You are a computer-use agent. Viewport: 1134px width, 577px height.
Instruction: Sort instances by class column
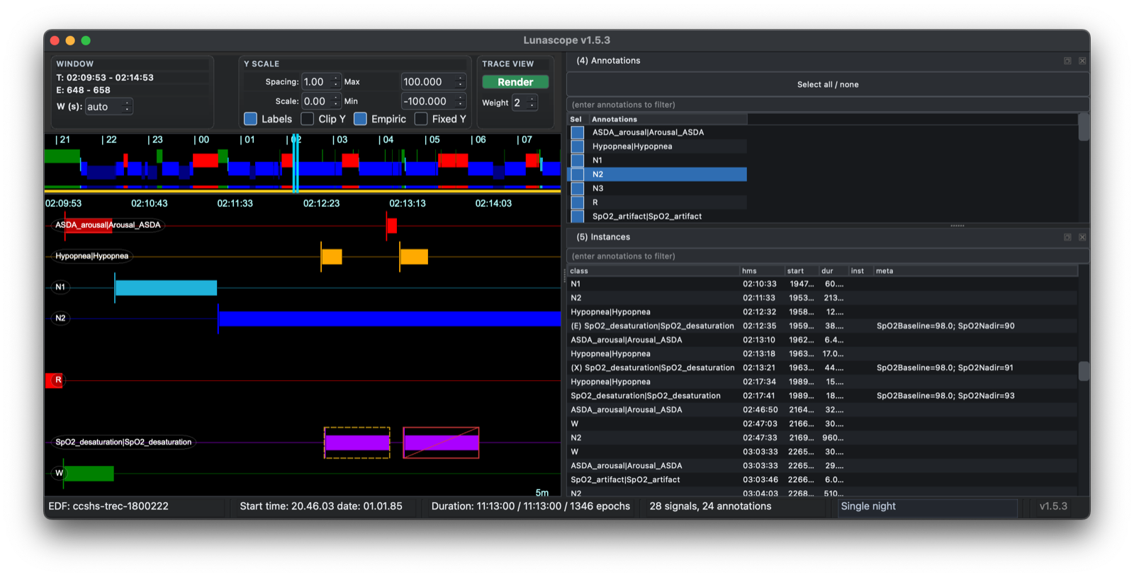click(x=653, y=271)
